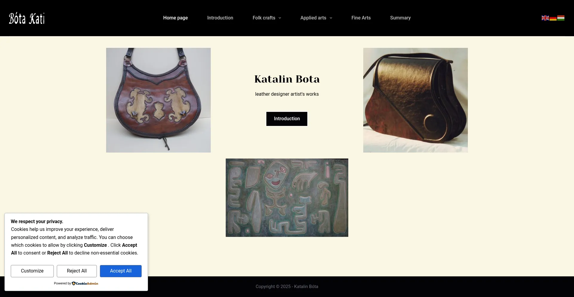Screen dimensions: 574x297
Task: Click the black Introduction button
Action: [287, 119]
